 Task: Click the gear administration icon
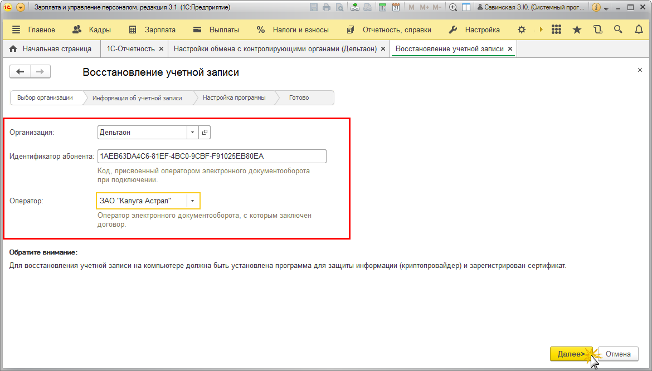click(x=522, y=30)
